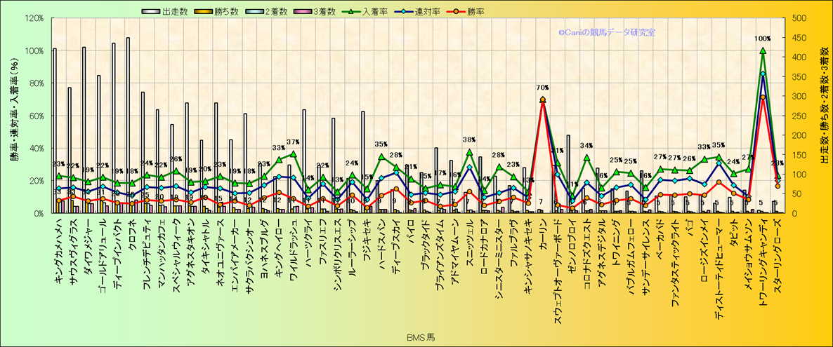Image resolution: width=833 pixels, height=347 pixels.
Task: Click the 38% label above スニッツェル
Action: [469, 140]
